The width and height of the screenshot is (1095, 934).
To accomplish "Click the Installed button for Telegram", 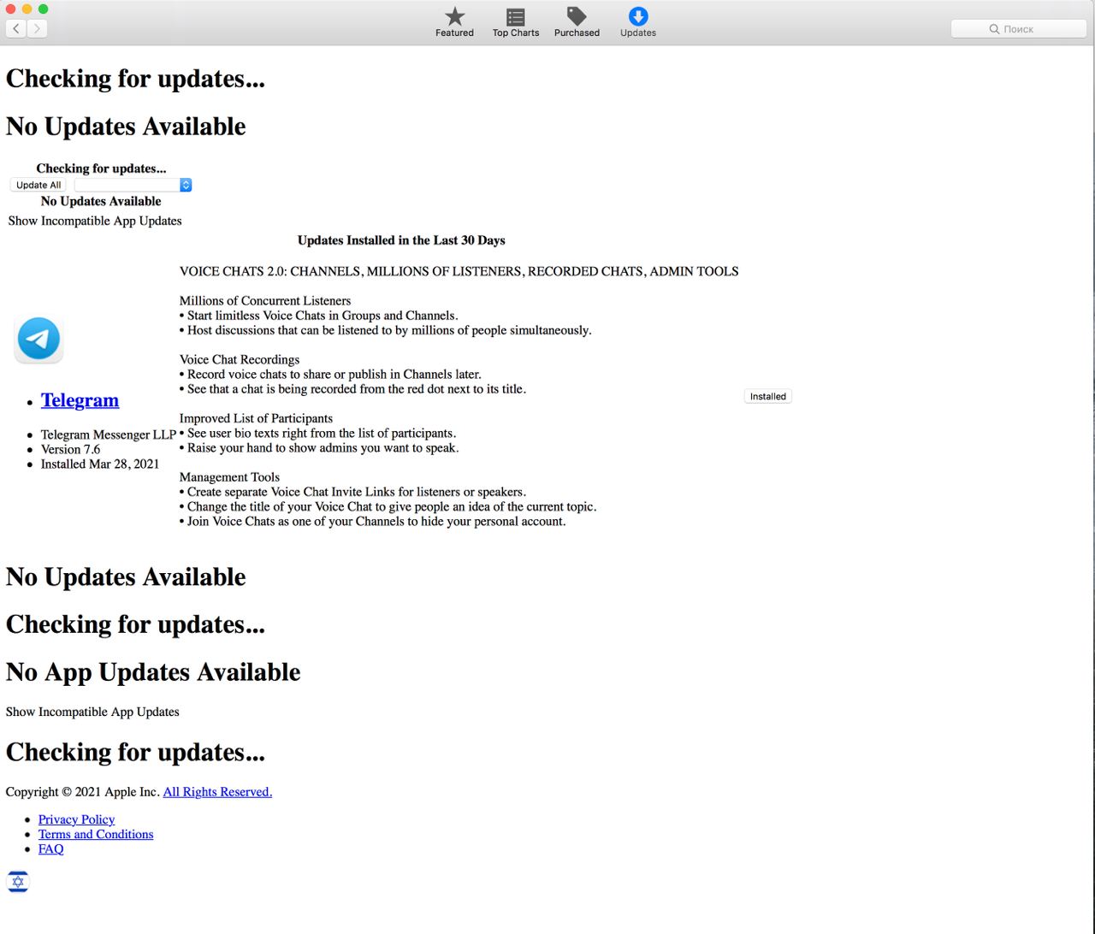I will pyautogui.click(x=767, y=396).
